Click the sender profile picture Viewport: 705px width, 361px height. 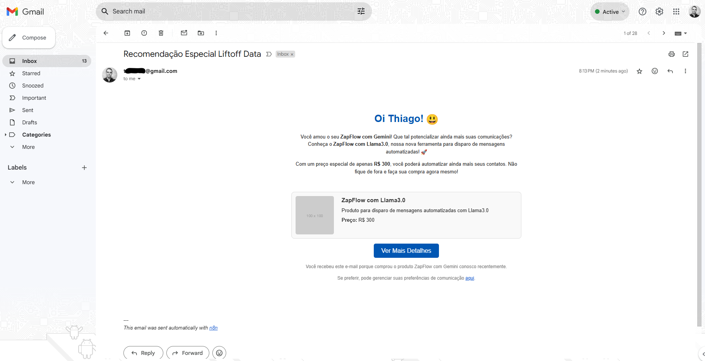click(x=110, y=75)
